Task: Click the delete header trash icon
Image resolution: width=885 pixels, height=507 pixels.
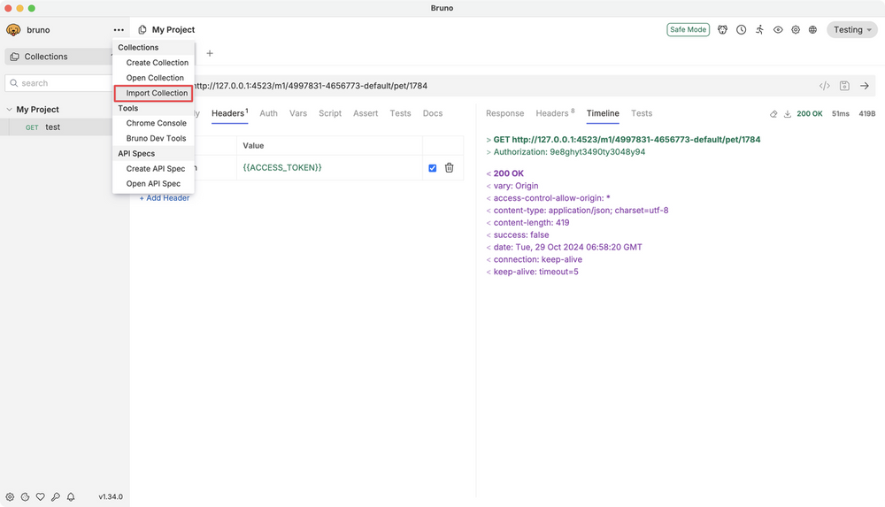Action: 449,167
